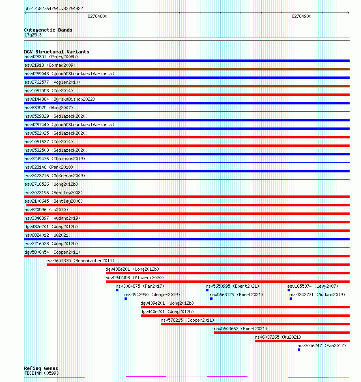
Task: Click the nsv3346397 (Audano2019) label
Action: tap(52, 218)
